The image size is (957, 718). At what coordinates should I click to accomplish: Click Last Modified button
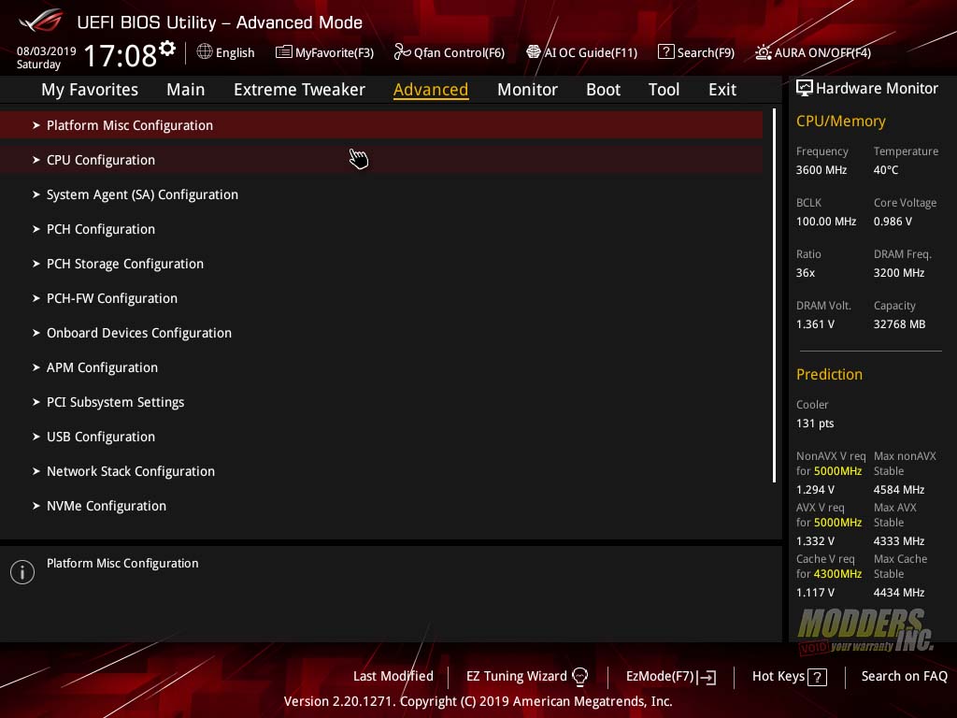click(393, 677)
